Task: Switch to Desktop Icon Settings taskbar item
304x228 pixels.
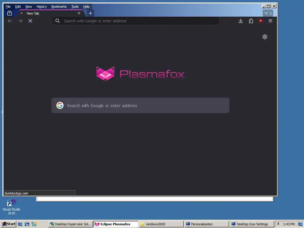Action: [x=252, y=224]
